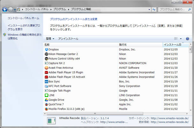This screenshot has height=128, width=194.
Task: Sort by 名前 column header
Action: [80, 45]
